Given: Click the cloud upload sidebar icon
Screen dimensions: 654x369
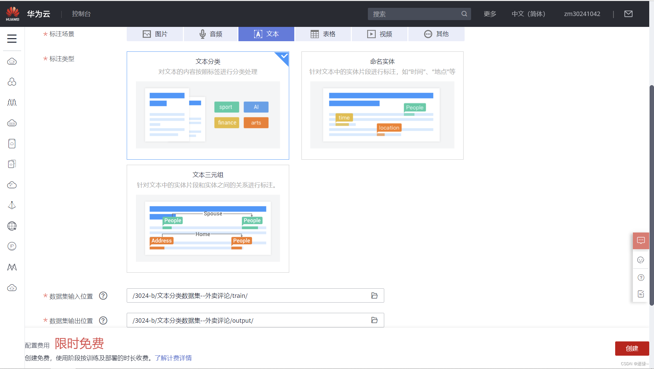Looking at the screenshot, I should tap(12, 288).
